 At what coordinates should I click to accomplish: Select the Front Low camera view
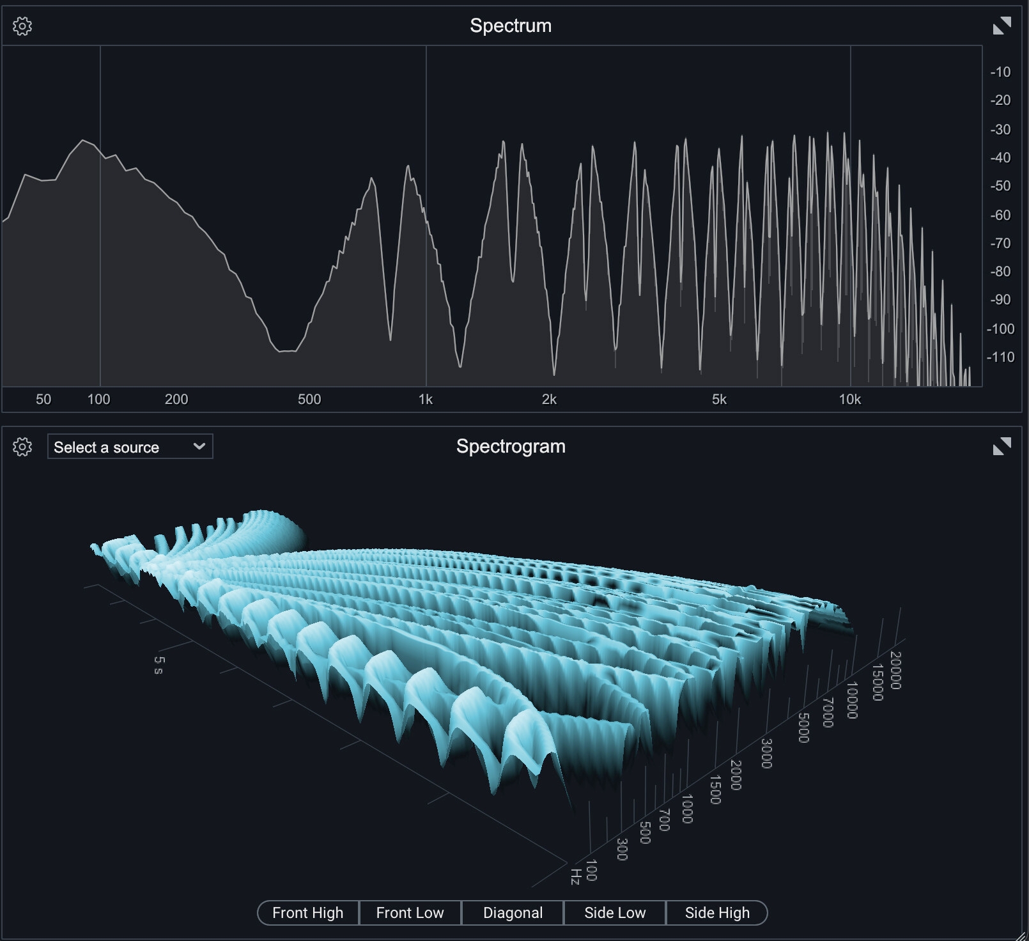pos(410,913)
